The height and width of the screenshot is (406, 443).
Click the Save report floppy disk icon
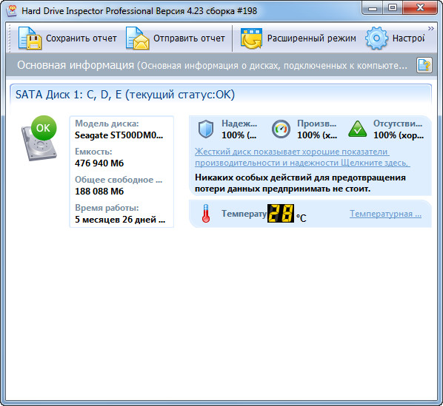pyautogui.click(x=30, y=38)
